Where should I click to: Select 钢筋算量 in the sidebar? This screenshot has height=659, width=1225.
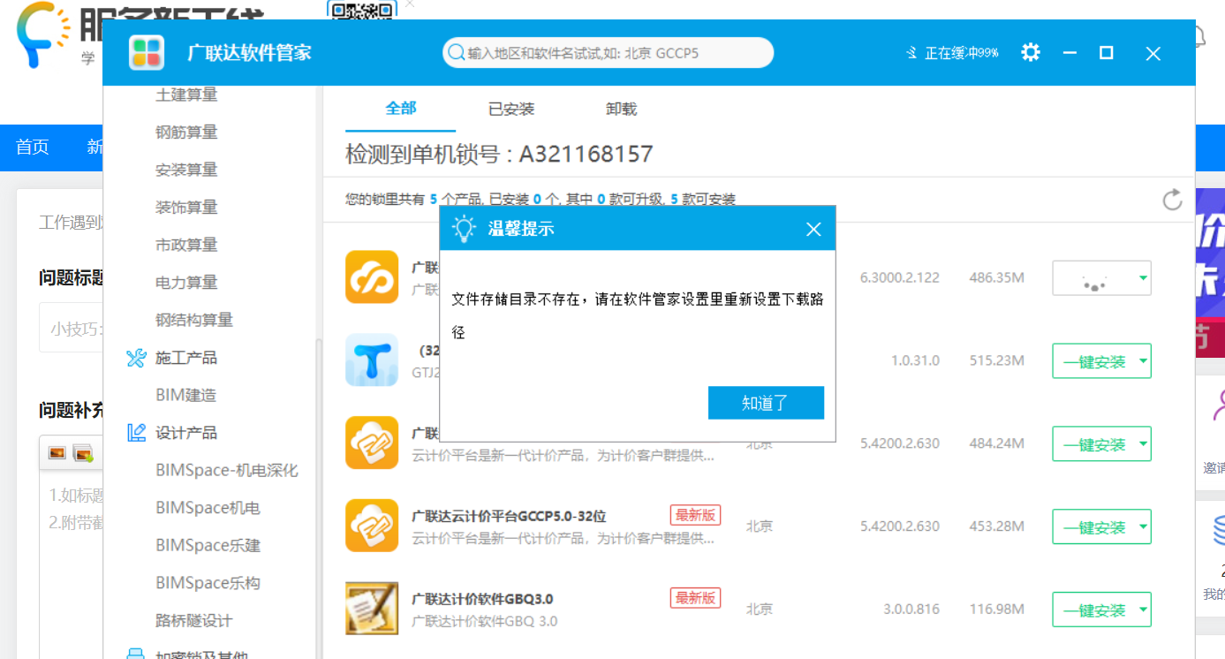pyautogui.click(x=186, y=132)
